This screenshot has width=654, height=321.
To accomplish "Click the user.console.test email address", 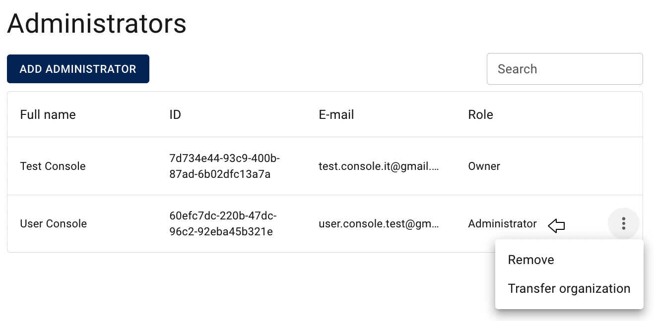I will click(379, 223).
